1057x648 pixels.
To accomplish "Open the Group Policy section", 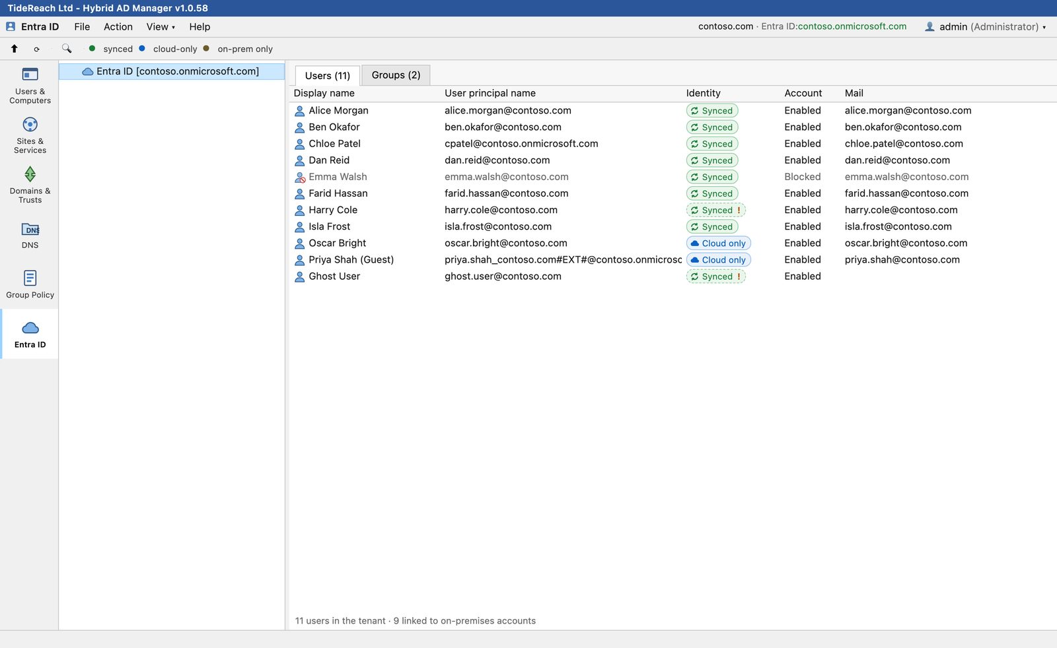I will point(30,285).
